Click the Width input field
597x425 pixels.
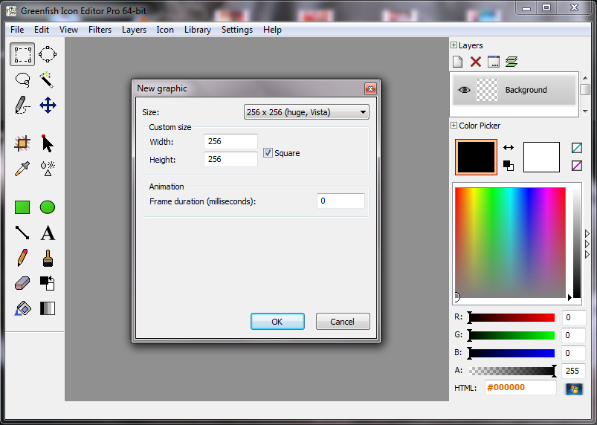click(230, 141)
